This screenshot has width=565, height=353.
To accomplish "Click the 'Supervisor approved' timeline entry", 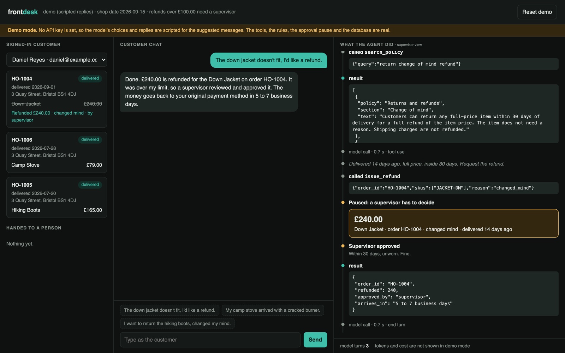I will (x=374, y=246).
